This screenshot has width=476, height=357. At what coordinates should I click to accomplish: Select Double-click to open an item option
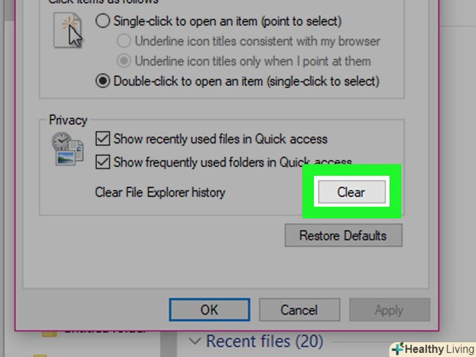(x=103, y=81)
